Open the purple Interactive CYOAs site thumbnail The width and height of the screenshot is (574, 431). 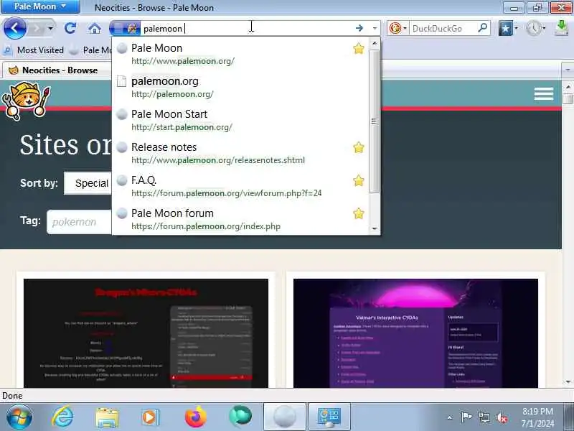tap(415, 333)
